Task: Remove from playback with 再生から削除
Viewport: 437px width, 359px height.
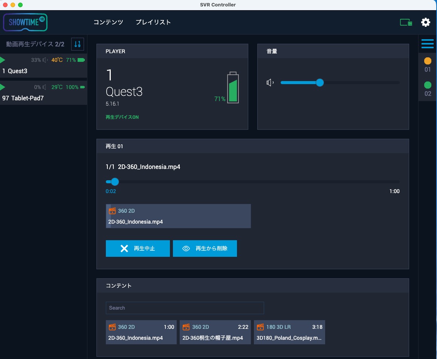Action: click(205, 248)
